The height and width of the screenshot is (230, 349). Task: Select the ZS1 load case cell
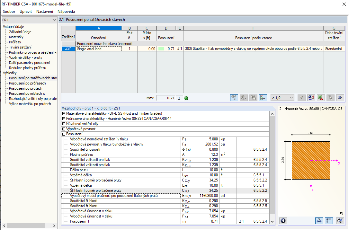tap(68, 49)
